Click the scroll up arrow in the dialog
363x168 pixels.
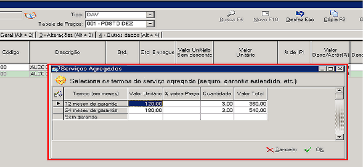(x=340, y=91)
